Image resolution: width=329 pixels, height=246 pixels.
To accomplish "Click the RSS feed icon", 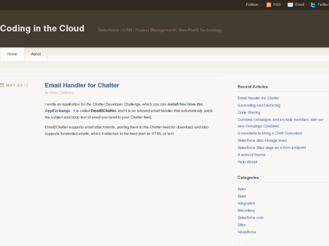I will (269, 5).
